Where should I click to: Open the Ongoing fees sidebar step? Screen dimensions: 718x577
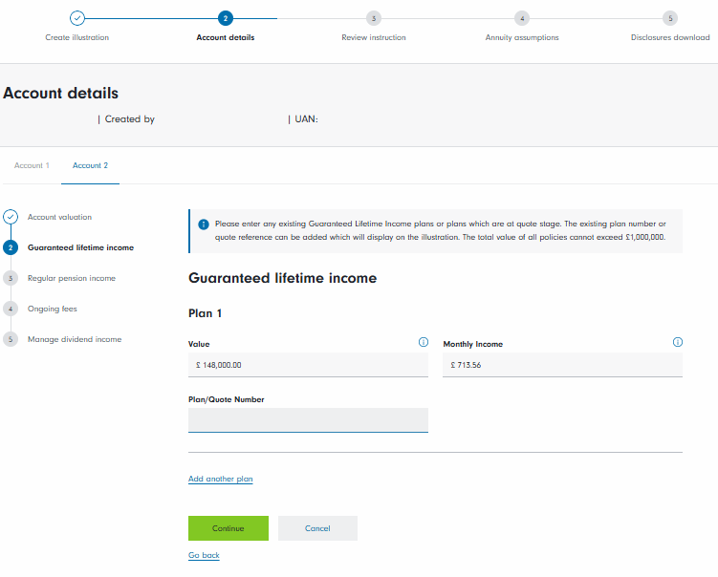tap(53, 309)
